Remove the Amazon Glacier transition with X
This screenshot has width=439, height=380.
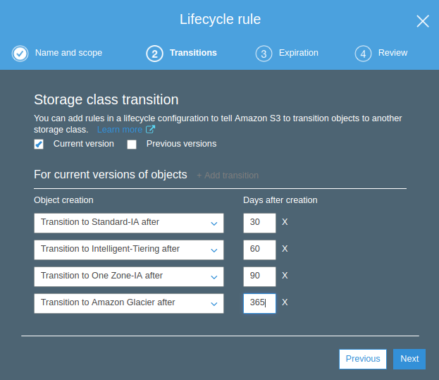pos(285,302)
